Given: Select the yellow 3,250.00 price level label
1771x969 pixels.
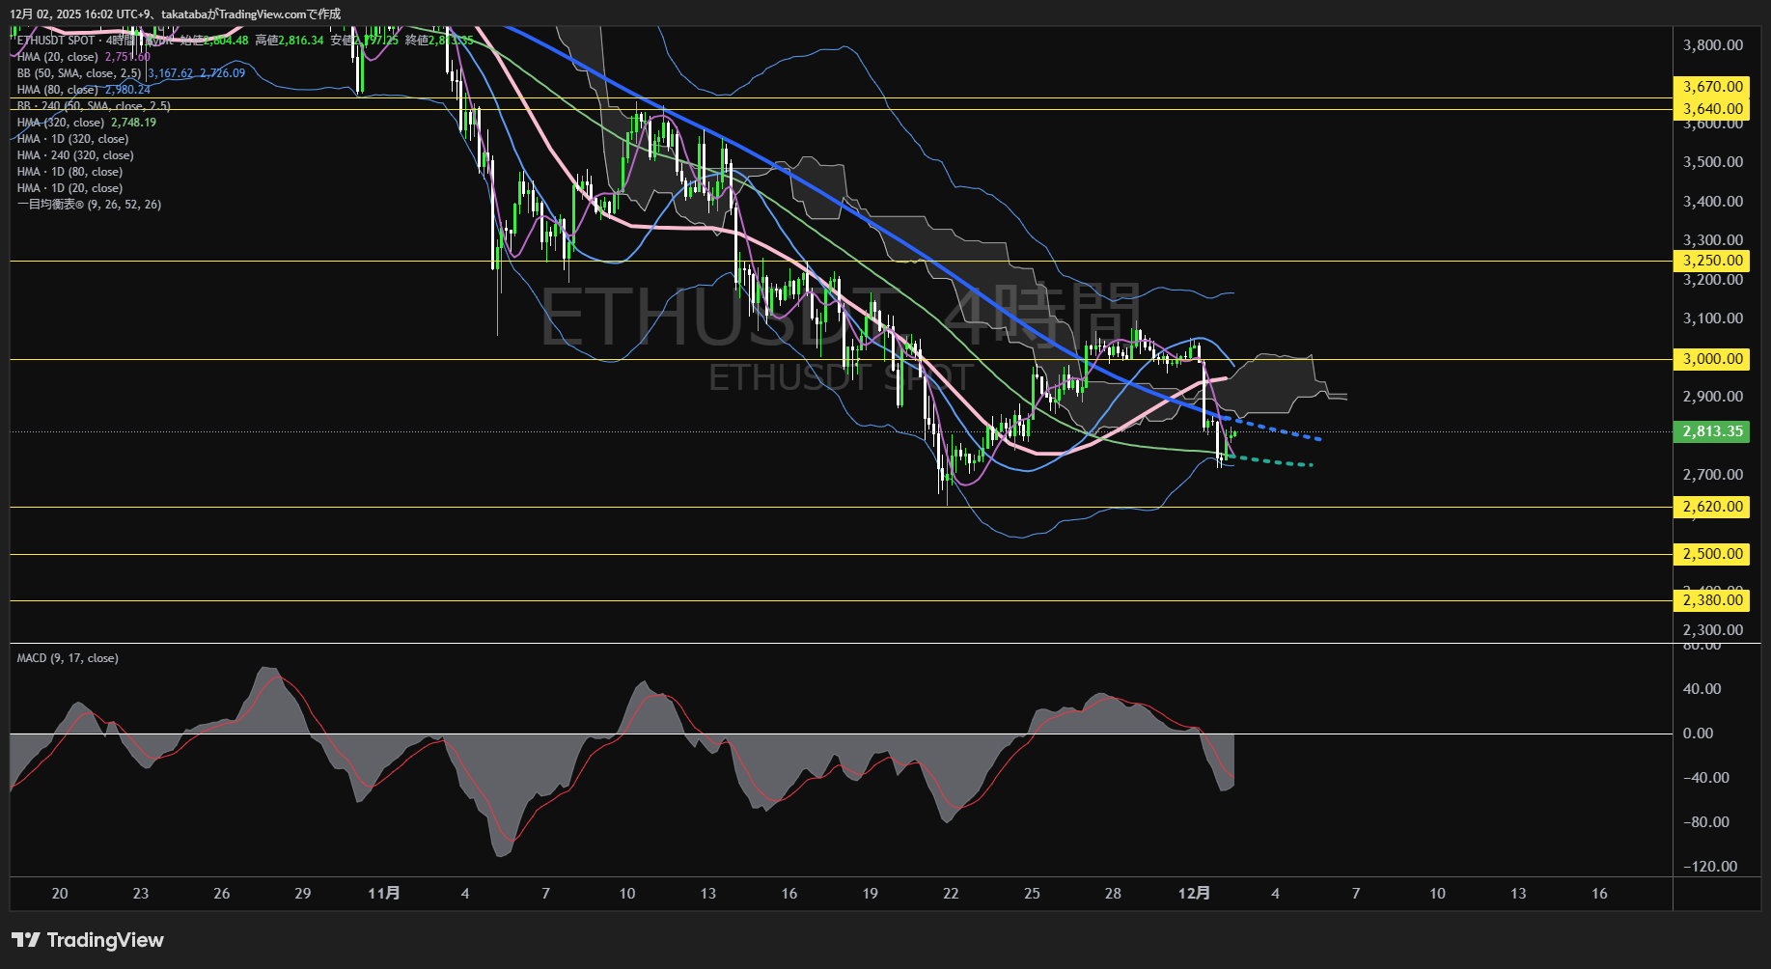Looking at the screenshot, I should click(1712, 261).
